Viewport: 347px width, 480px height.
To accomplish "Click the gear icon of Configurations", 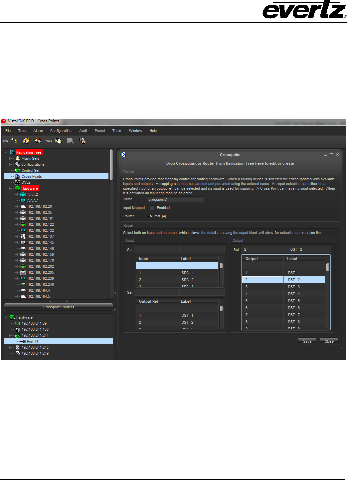I will click(x=18, y=164).
